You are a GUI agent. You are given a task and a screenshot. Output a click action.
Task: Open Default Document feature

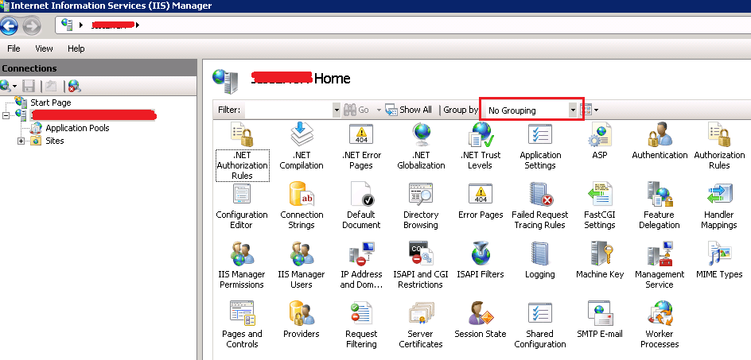click(361, 206)
